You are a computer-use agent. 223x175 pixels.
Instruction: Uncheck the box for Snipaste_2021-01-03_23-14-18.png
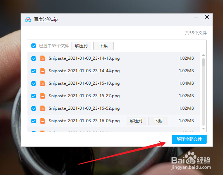click(x=33, y=58)
